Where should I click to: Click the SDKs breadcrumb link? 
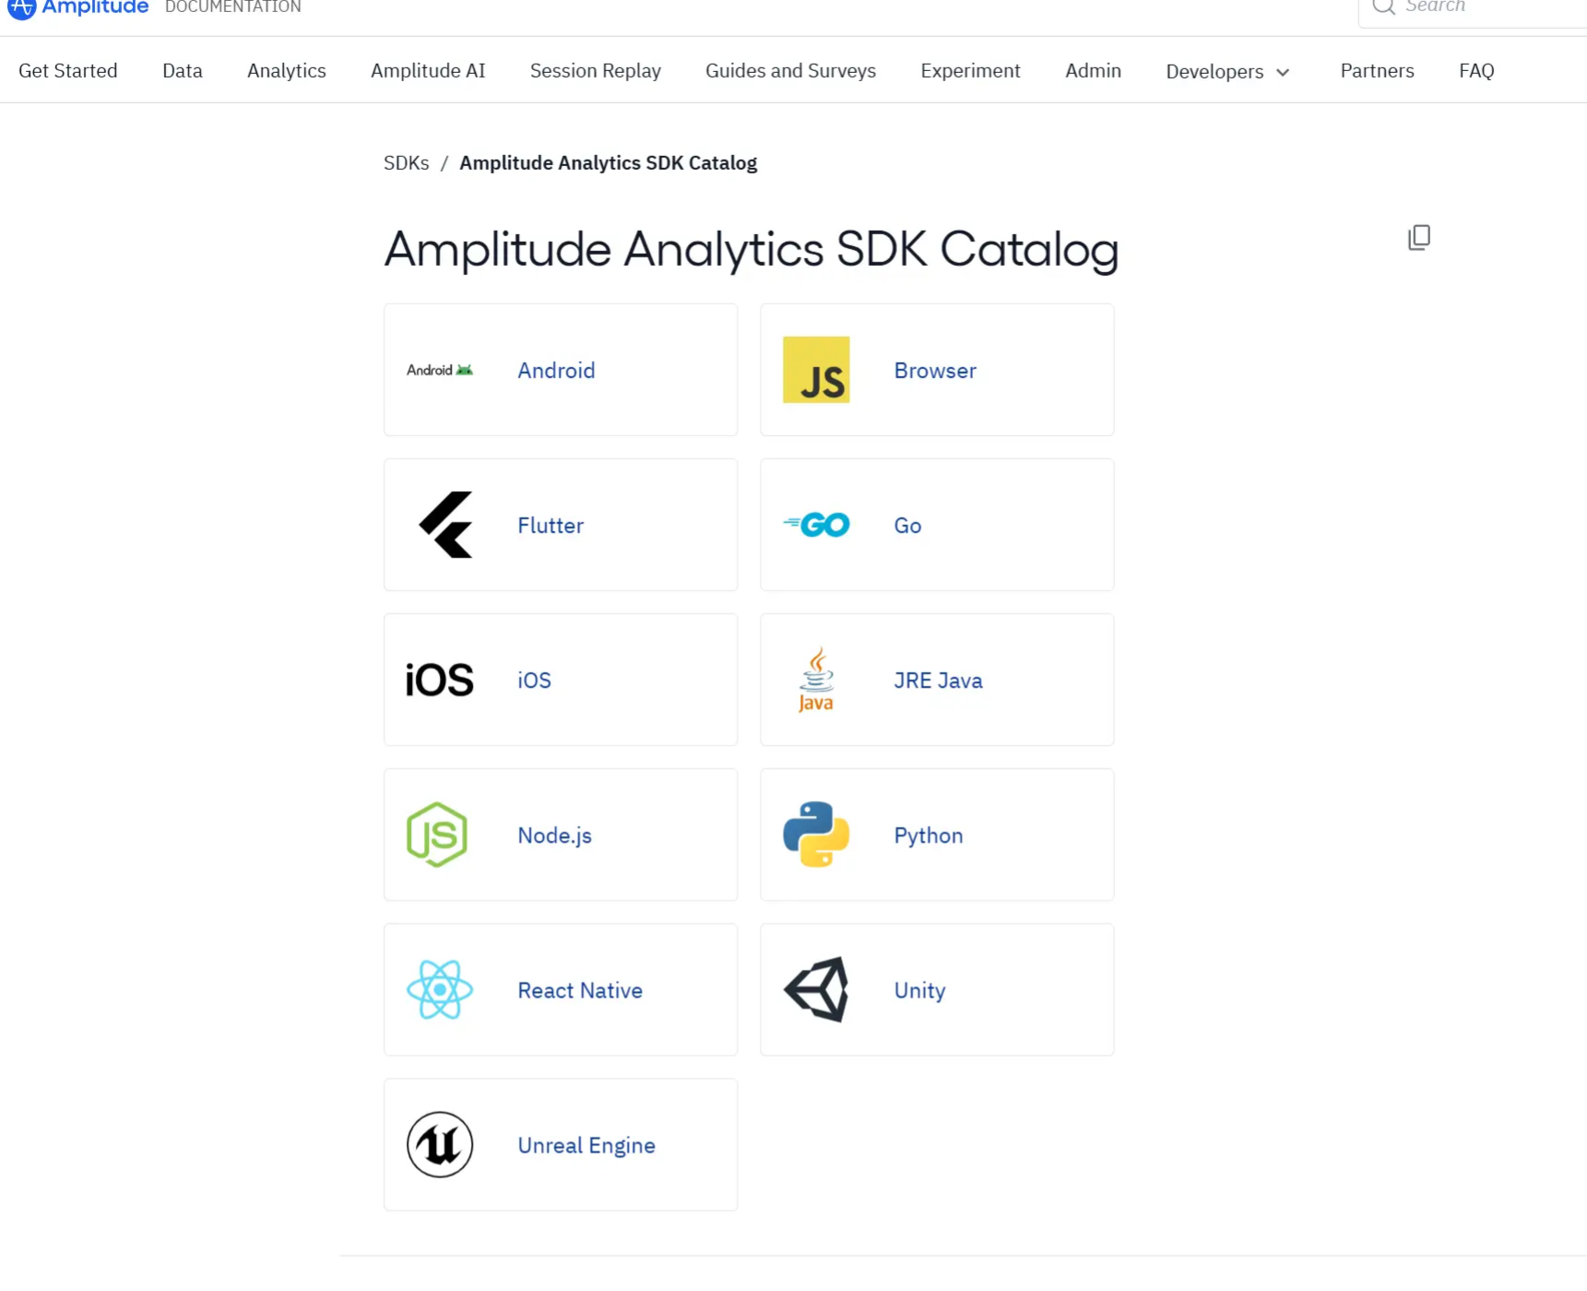tap(406, 163)
